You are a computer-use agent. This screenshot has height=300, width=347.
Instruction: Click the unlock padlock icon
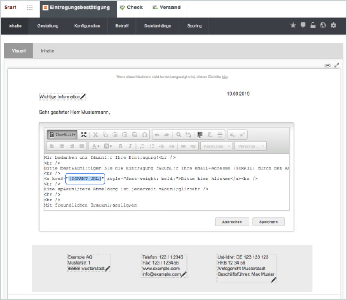pyautogui.click(x=313, y=25)
